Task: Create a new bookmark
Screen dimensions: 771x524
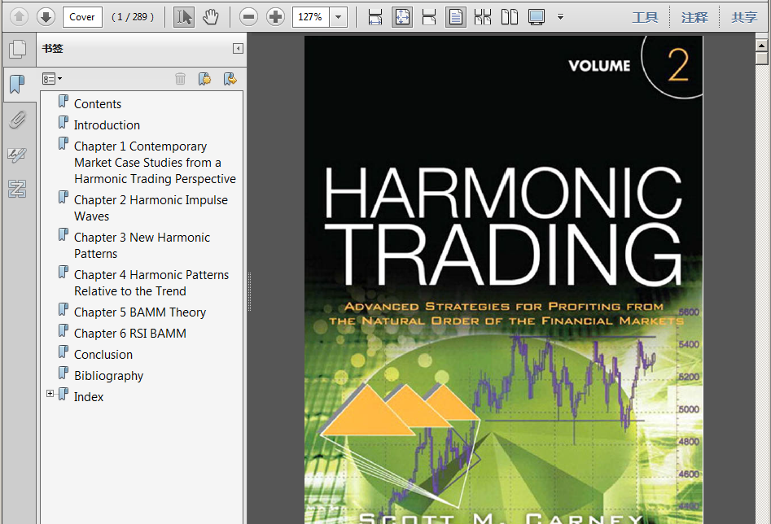Action: pos(205,79)
